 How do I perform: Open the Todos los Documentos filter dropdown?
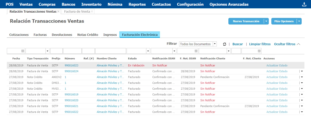click(x=215, y=44)
